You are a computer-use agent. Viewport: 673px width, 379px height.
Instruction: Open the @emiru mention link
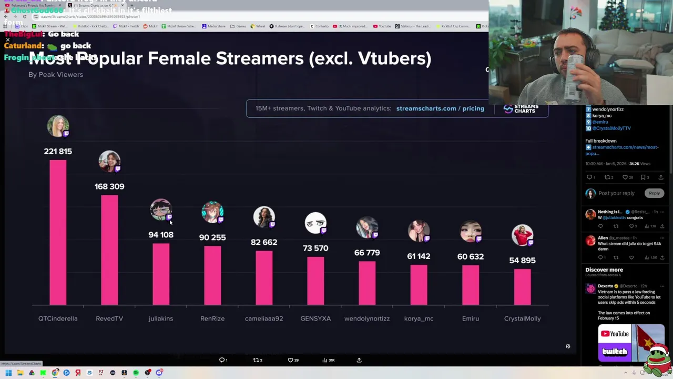pyautogui.click(x=600, y=122)
